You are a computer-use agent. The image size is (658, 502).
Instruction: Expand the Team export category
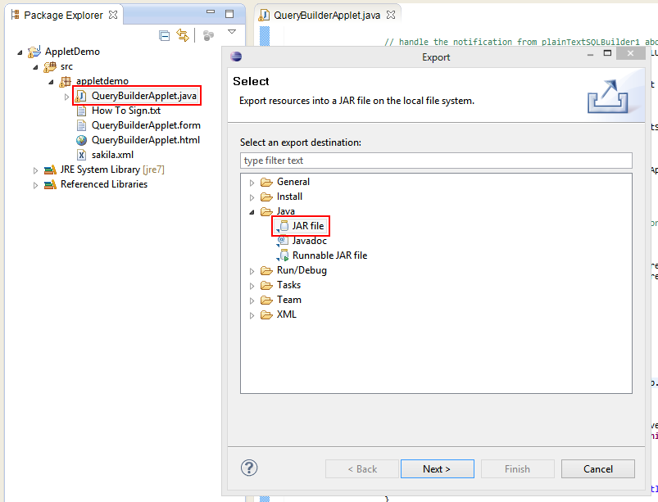tap(252, 301)
